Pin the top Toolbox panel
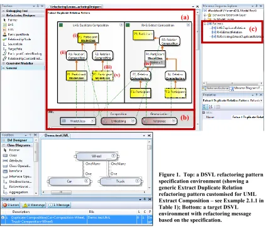Viewport: 266px width, 228px height. point(38,6)
